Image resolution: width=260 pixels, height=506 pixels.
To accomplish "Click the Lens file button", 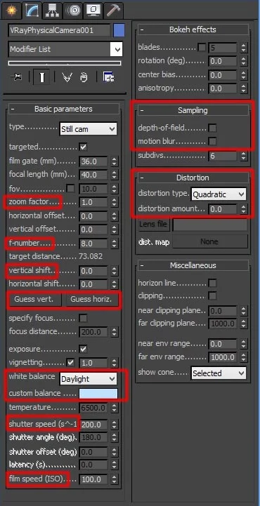I will 153,225.
